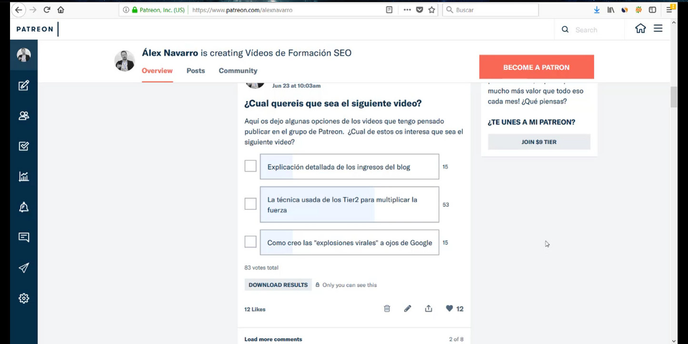Expand comments with Load more comments
688x344 pixels.
coord(273,339)
